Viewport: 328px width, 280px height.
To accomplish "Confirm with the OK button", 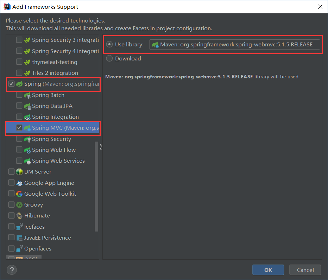I will pos(268,270).
